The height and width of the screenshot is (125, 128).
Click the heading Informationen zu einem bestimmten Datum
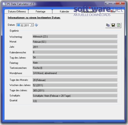tap(34, 17)
